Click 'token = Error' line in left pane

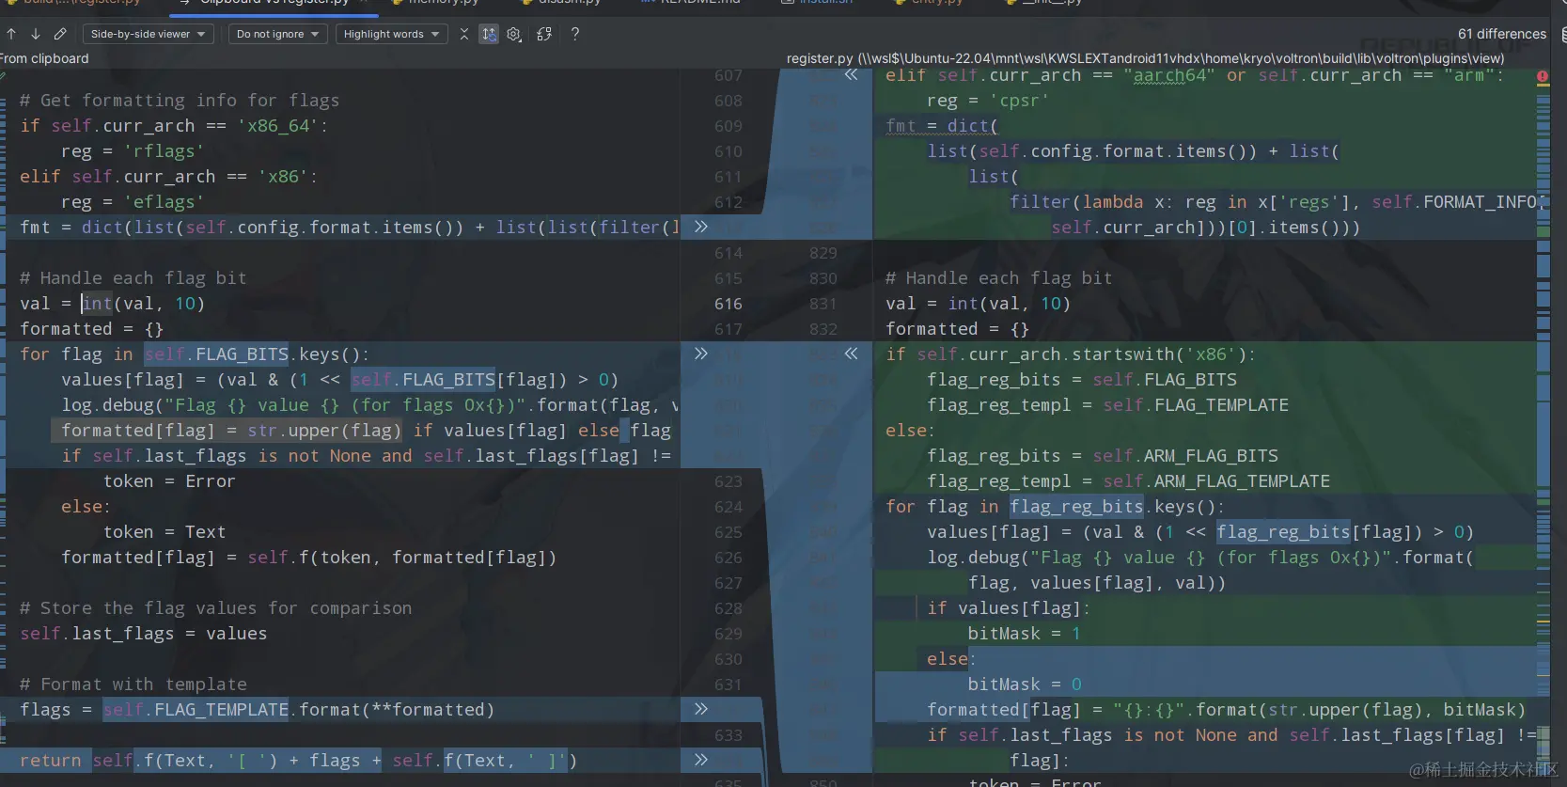pos(169,481)
